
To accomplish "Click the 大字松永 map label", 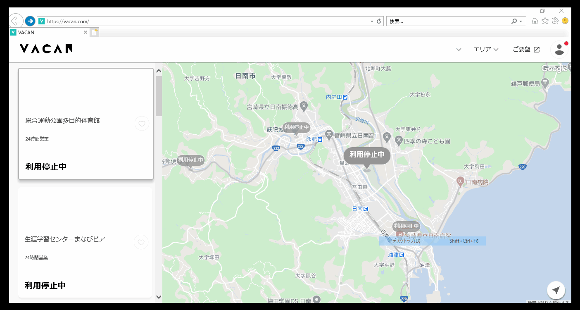I will click(x=420, y=95).
